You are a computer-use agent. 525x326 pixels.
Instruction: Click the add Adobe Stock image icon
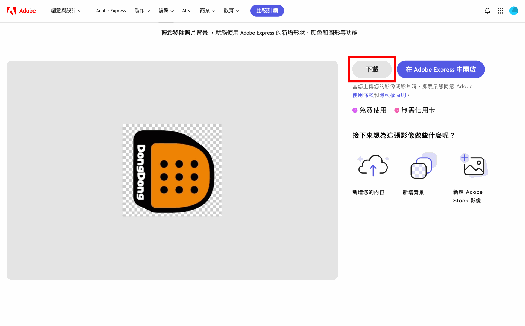click(x=474, y=165)
